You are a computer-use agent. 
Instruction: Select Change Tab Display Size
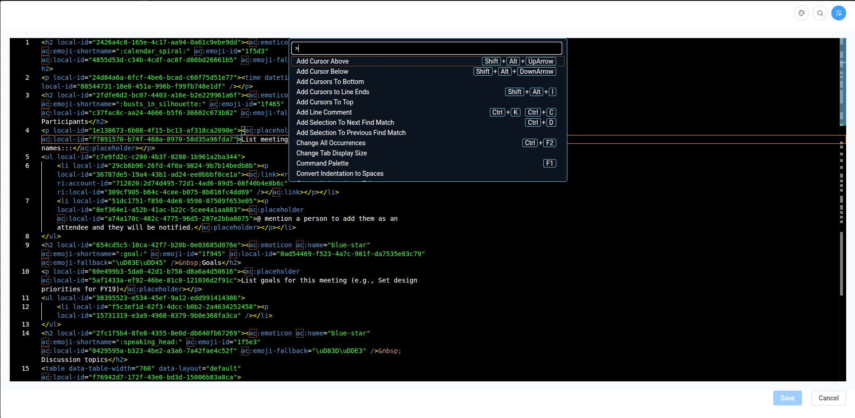[331, 153]
